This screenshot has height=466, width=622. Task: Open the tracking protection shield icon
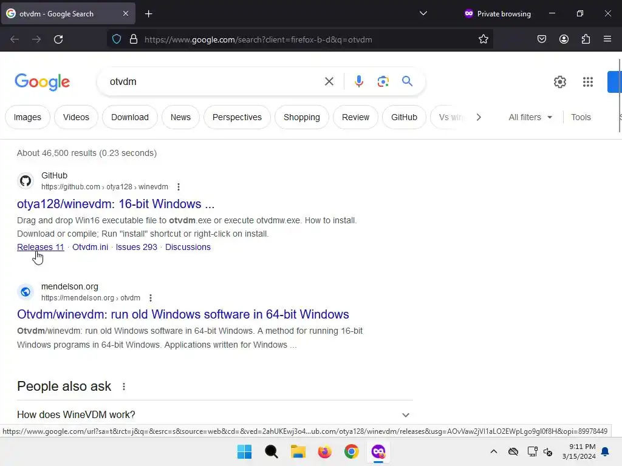click(x=117, y=39)
